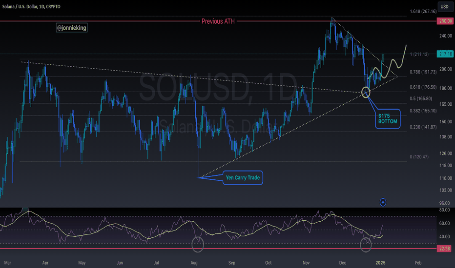Click the Fibonacci 1 (211.13) level label

(x=419, y=54)
